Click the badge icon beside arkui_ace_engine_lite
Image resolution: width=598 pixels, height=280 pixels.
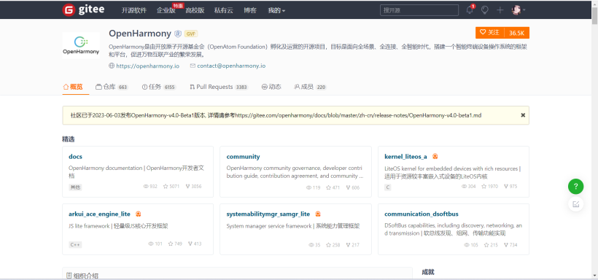point(139,214)
